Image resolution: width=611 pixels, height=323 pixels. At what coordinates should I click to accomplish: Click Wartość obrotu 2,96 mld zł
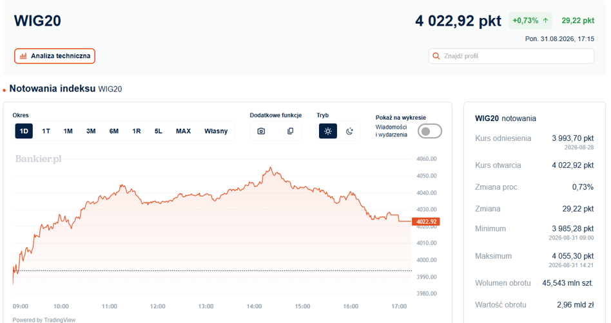tap(575, 305)
